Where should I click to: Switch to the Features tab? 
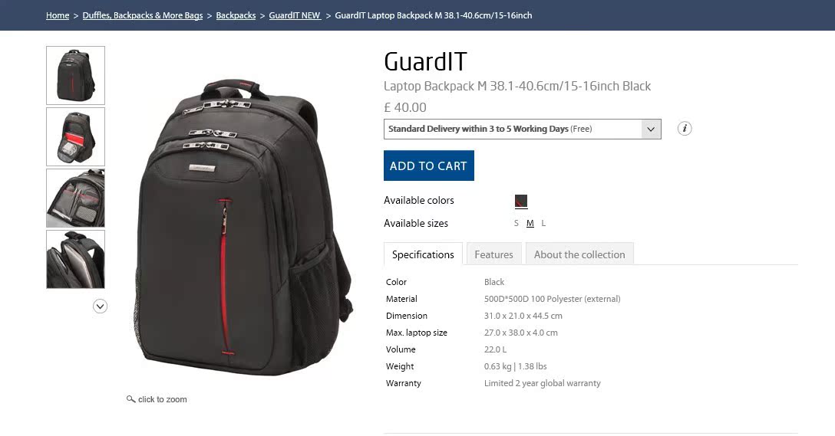click(493, 254)
